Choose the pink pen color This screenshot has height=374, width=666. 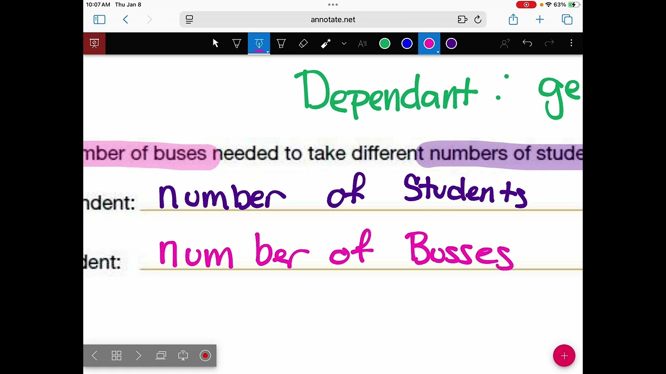click(x=429, y=44)
